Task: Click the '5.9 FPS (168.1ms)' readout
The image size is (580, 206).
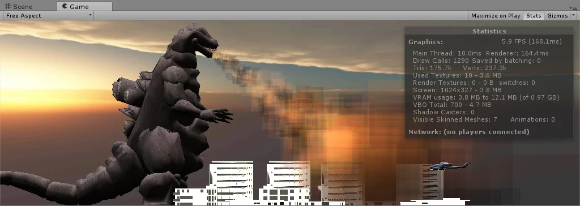Action: click(531, 41)
